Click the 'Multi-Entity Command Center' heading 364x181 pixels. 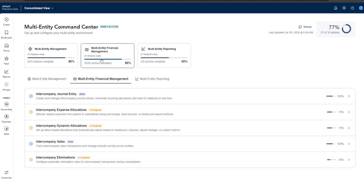tap(61, 27)
